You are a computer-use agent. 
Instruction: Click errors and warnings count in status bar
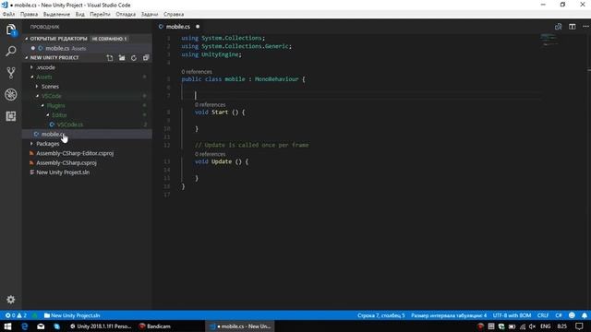[16, 315]
